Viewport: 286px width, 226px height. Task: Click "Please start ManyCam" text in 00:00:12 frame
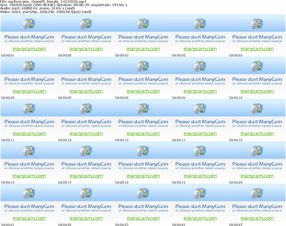86,122
